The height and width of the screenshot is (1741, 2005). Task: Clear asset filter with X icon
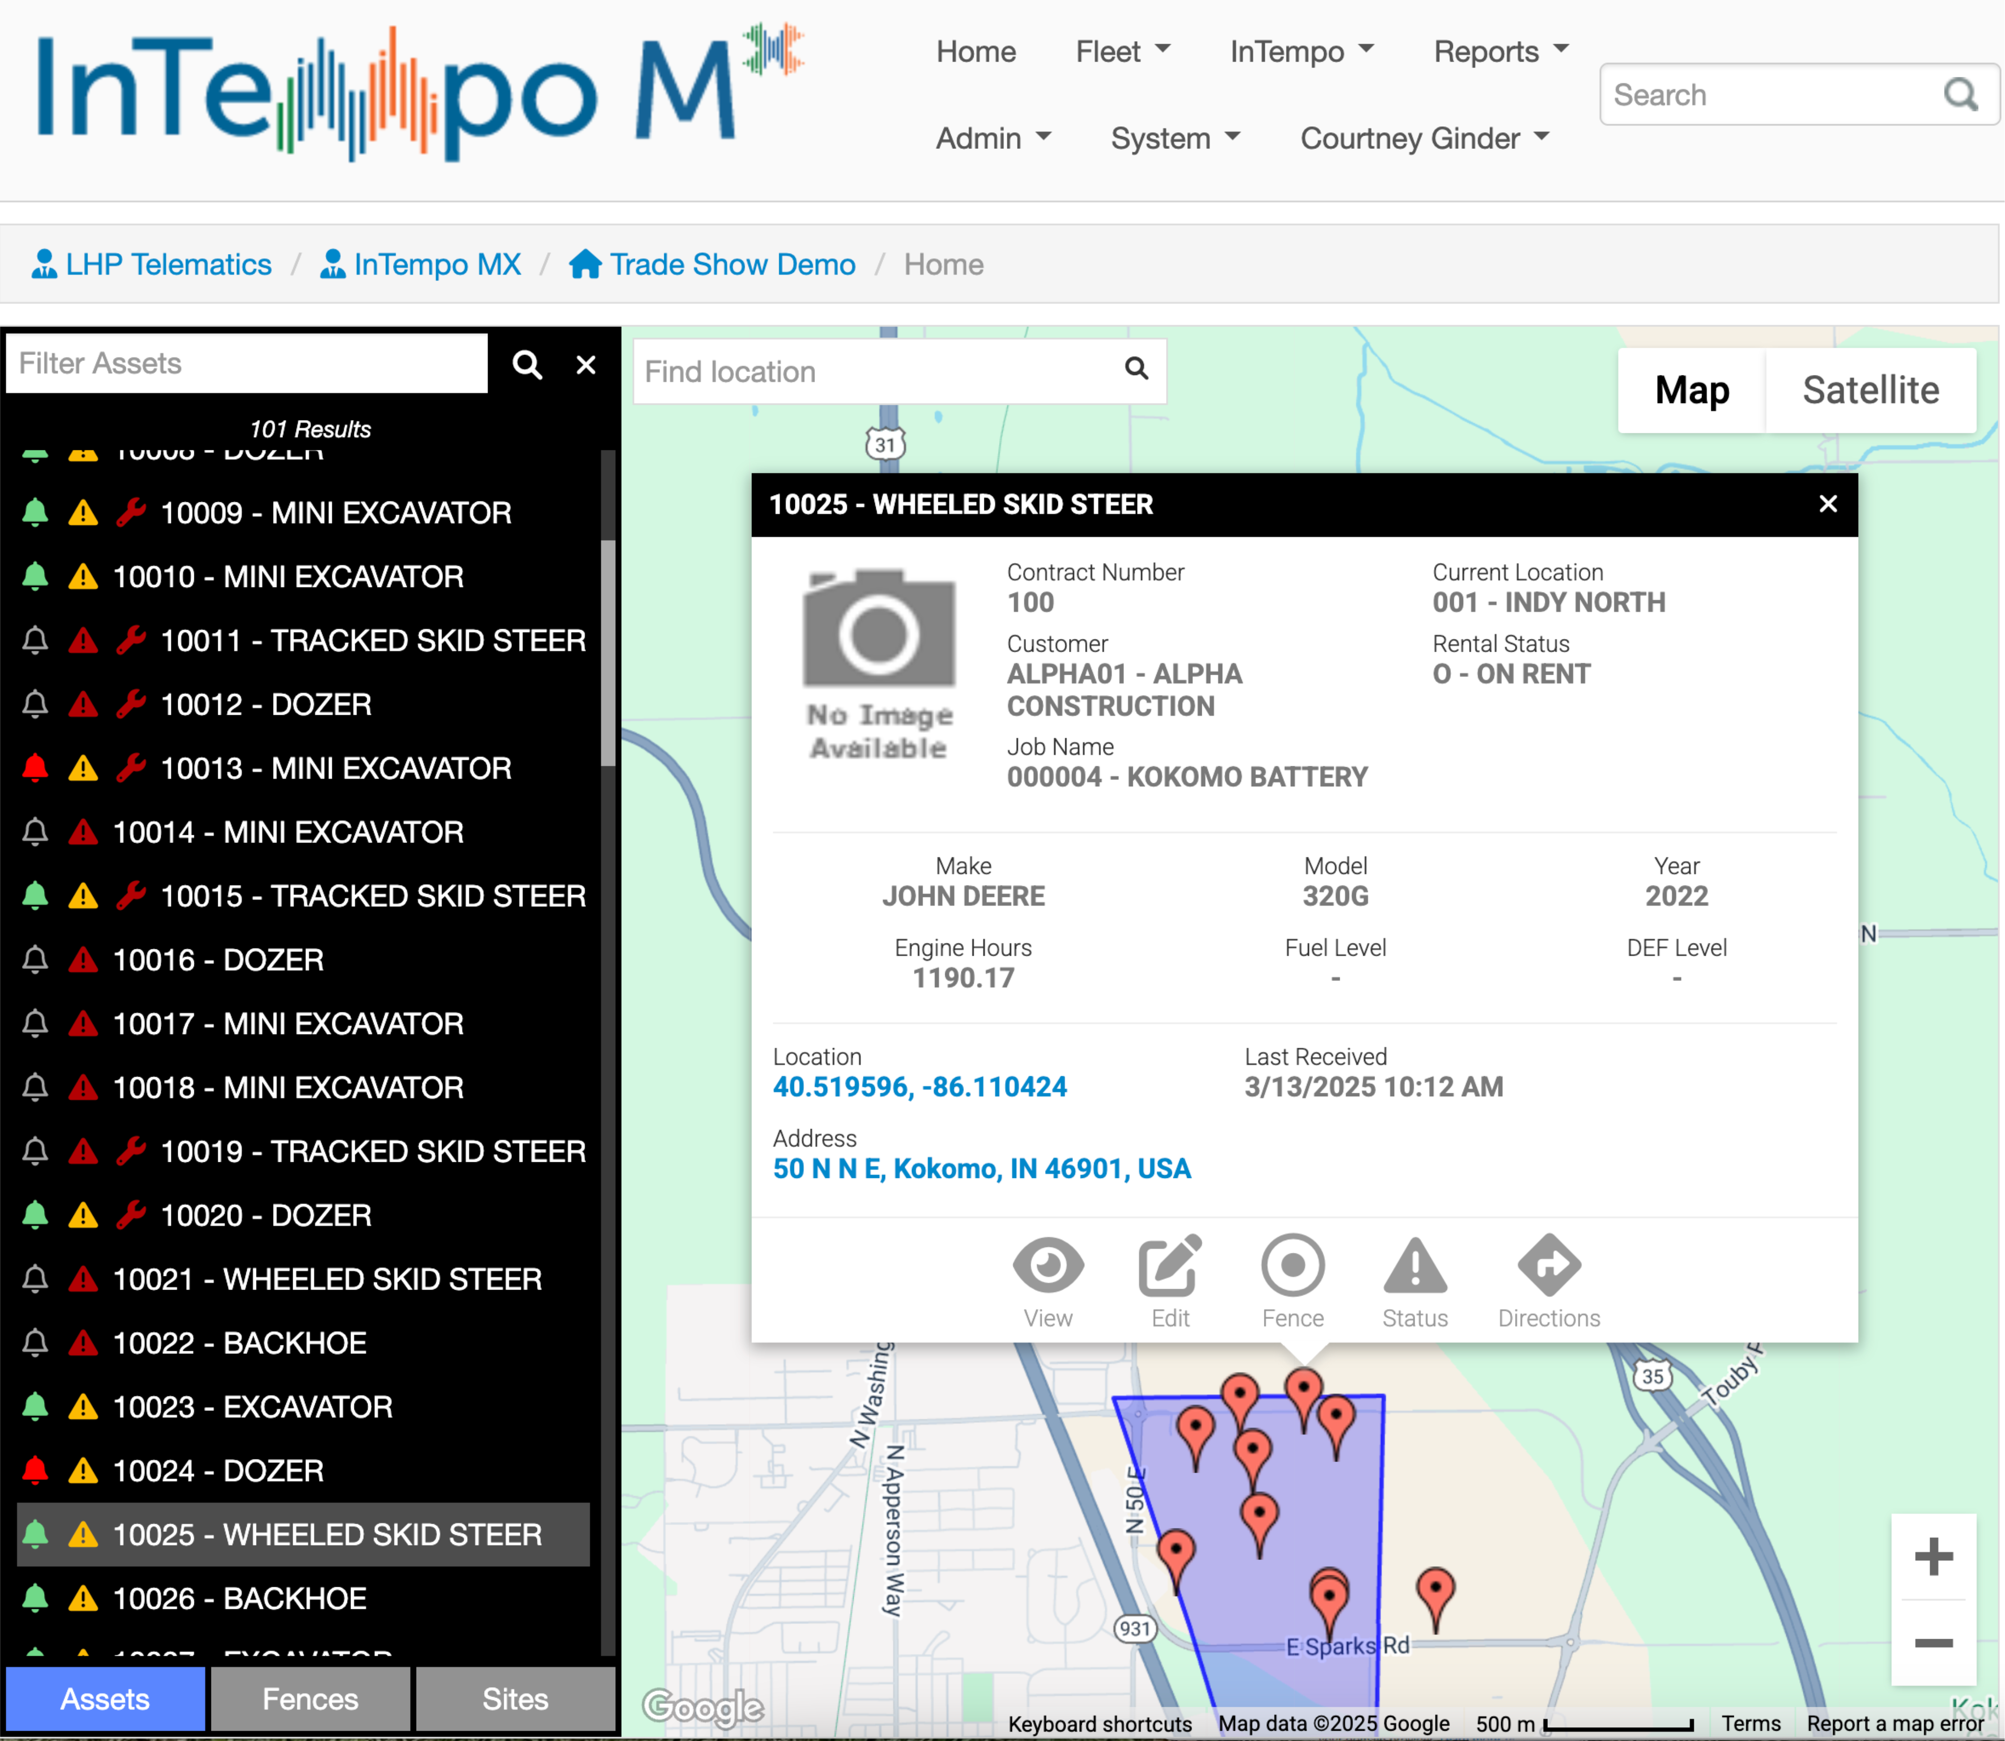tap(586, 364)
